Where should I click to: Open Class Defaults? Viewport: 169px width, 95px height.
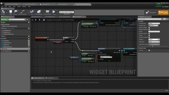pyautogui.click(x=48, y=12)
